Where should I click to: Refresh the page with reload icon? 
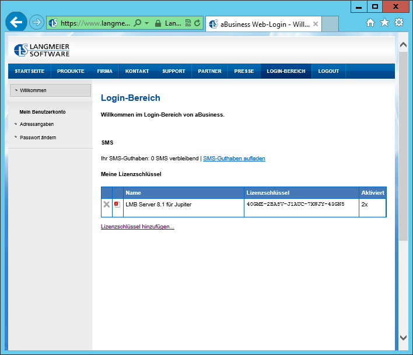(x=197, y=23)
